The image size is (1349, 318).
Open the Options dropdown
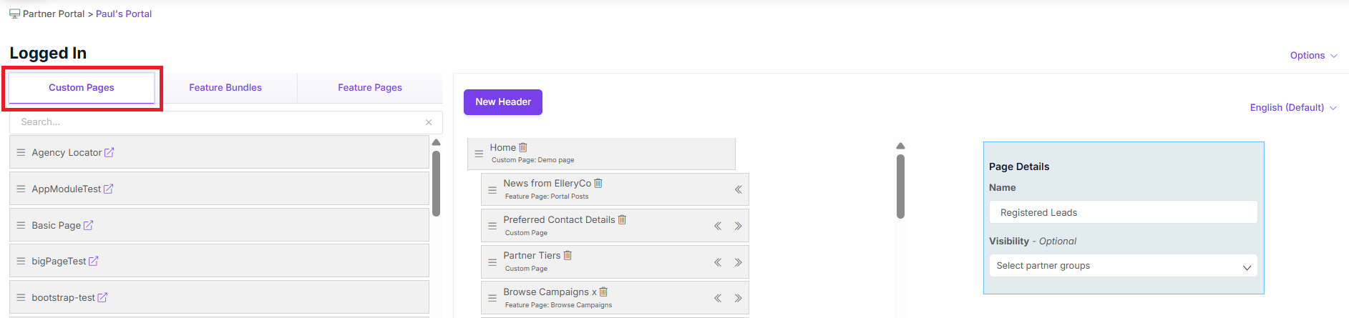coord(1313,55)
